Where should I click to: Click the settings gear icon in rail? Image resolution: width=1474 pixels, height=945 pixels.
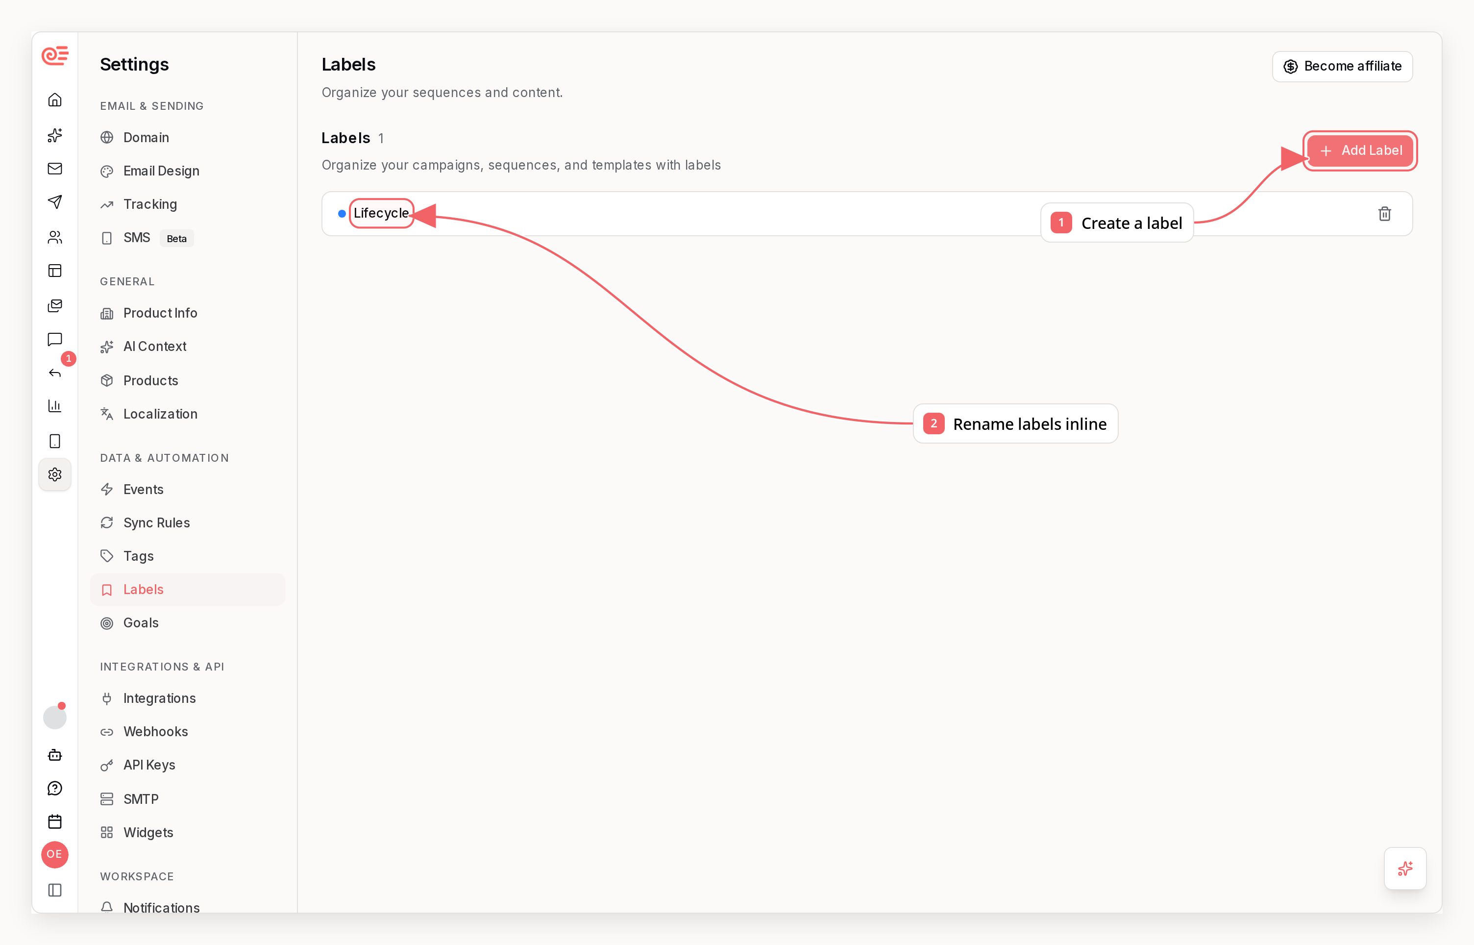pyautogui.click(x=54, y=474)
